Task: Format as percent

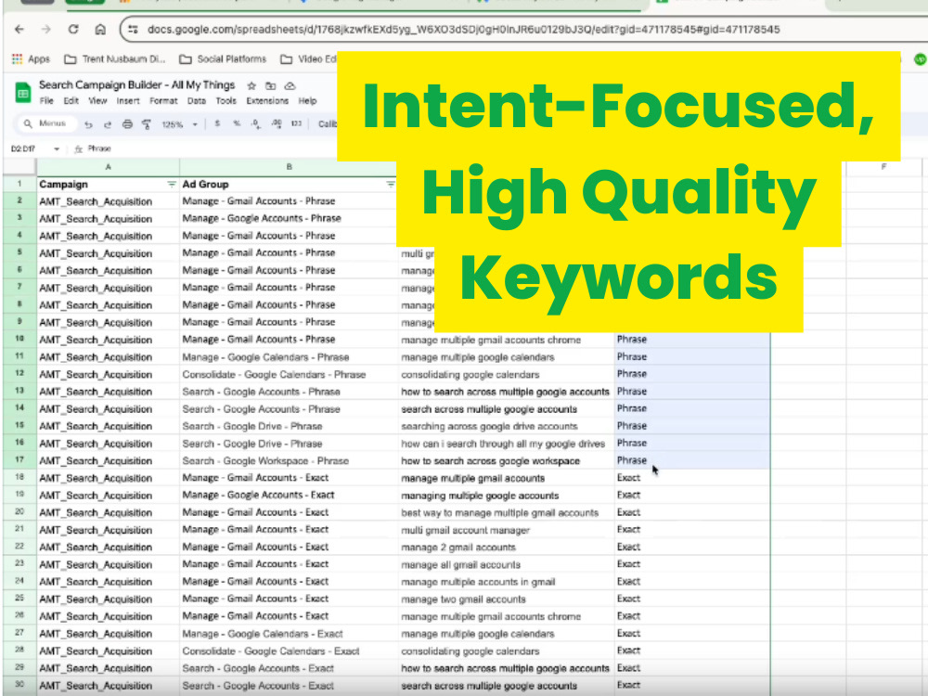Action: click(x=237, y=123)
